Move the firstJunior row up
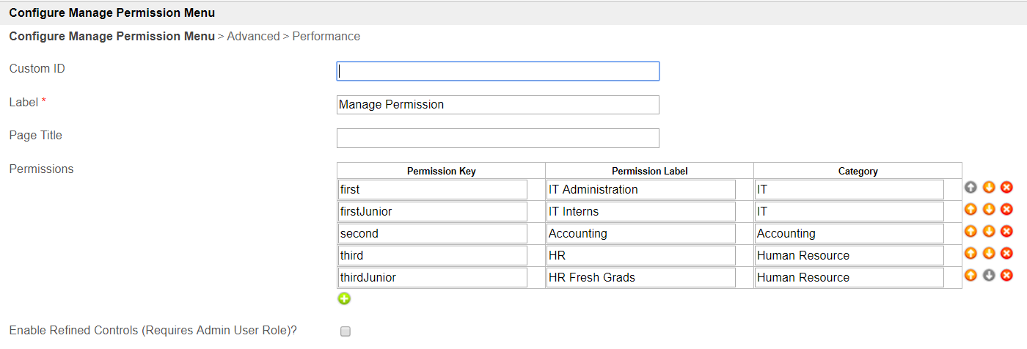1027x349 pixels. [x=971, y=210]
